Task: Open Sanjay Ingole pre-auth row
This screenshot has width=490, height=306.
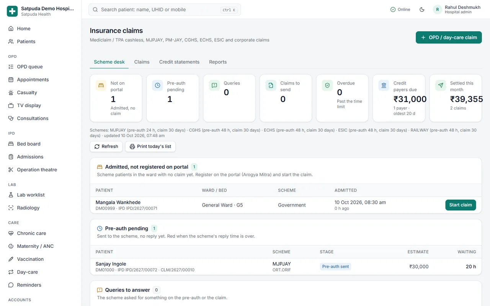Action: (286, 267)
